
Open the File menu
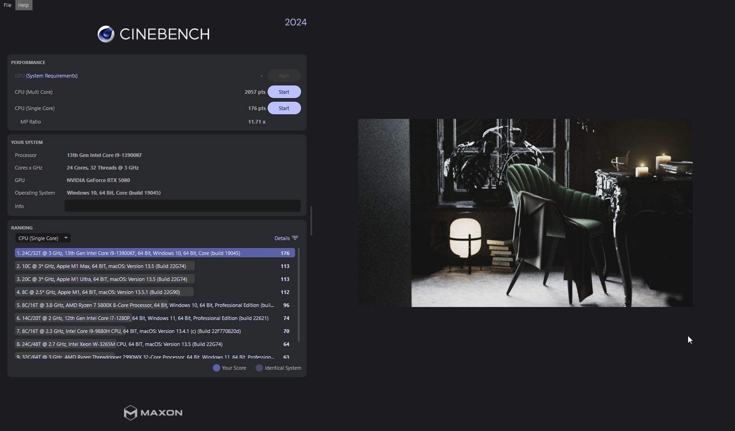click(x=7, y=5)
